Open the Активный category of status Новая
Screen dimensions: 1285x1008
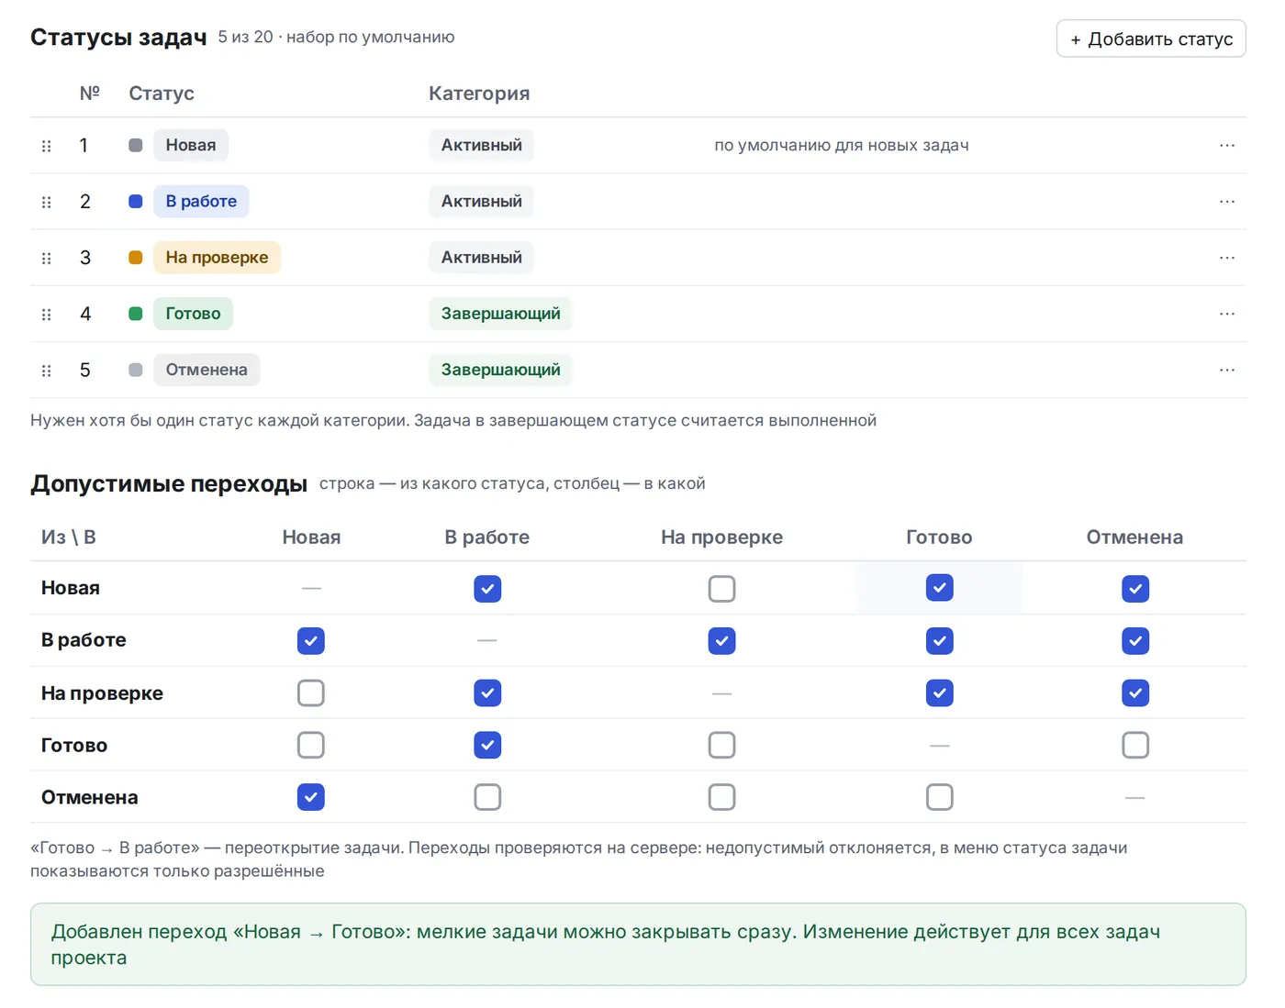click(x=481, y=145)
